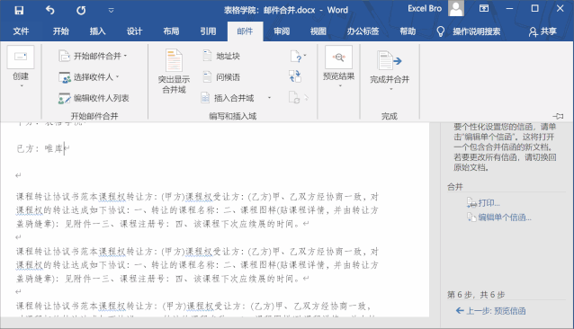
Task: Expand the 创建 dropdown arrow
Action: (x=21, y=85)
